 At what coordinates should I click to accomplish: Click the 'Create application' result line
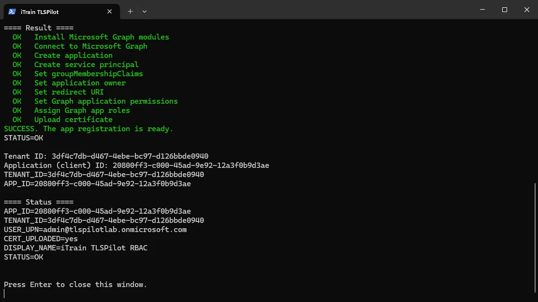(x=73, y=55)
